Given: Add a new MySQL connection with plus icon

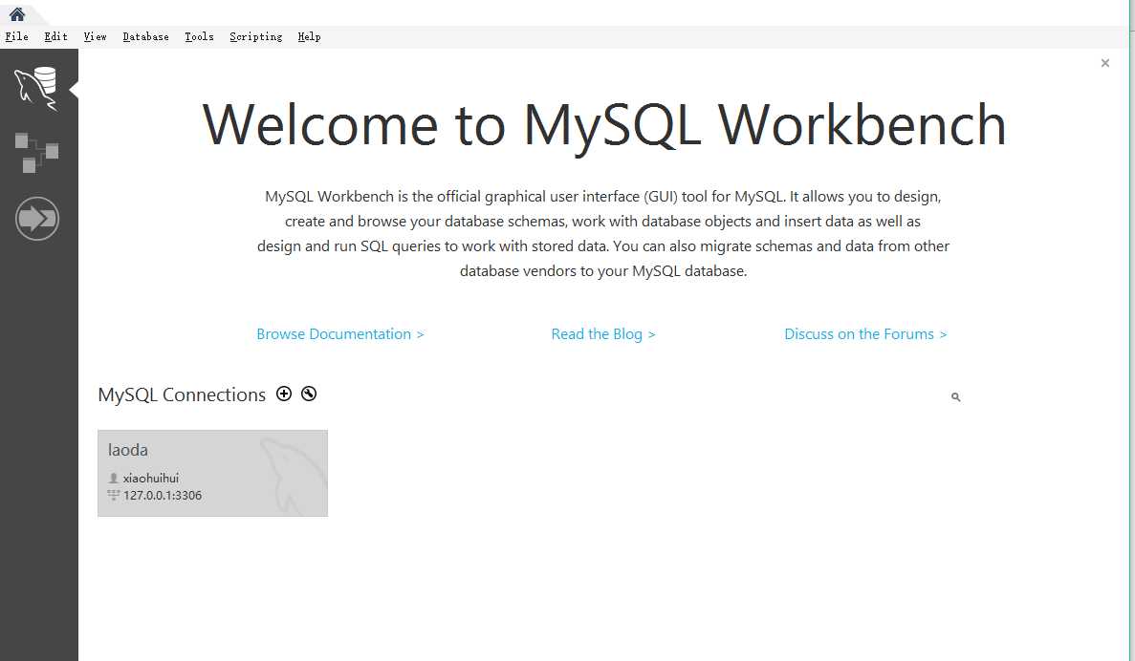Looking at the screenshot, I should click(284, 394).
